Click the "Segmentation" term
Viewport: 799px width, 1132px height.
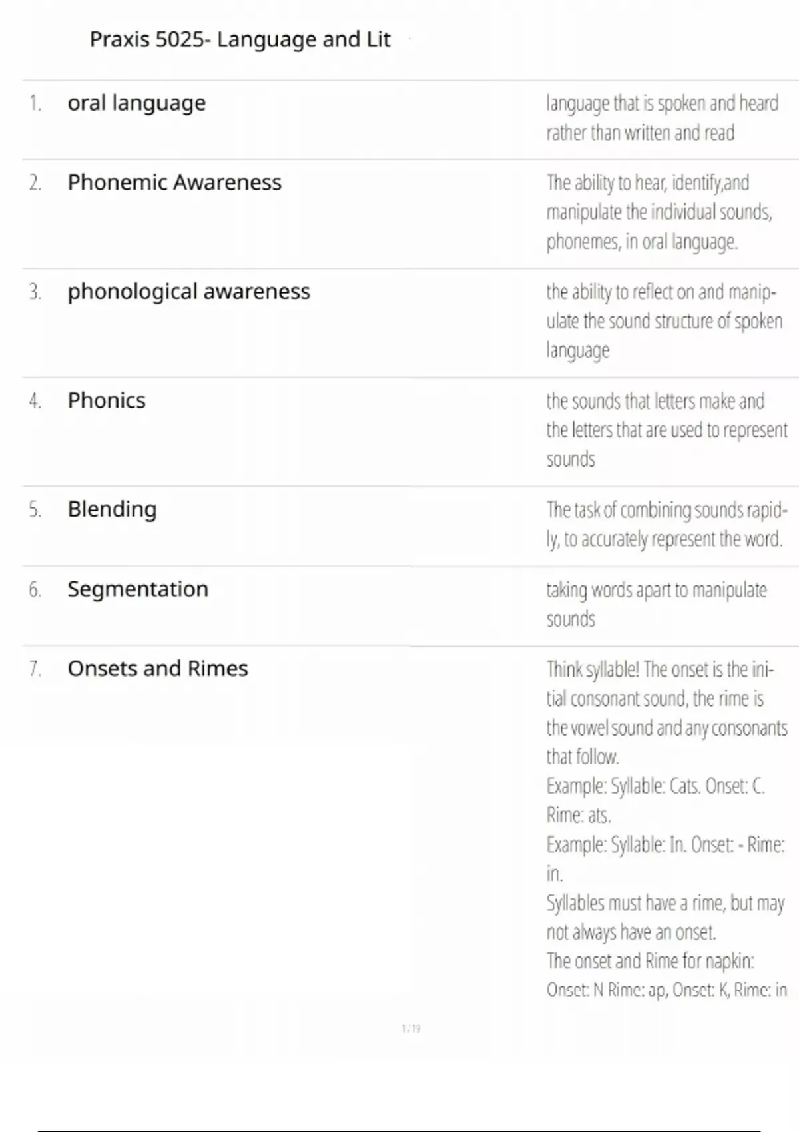point(138,589)
